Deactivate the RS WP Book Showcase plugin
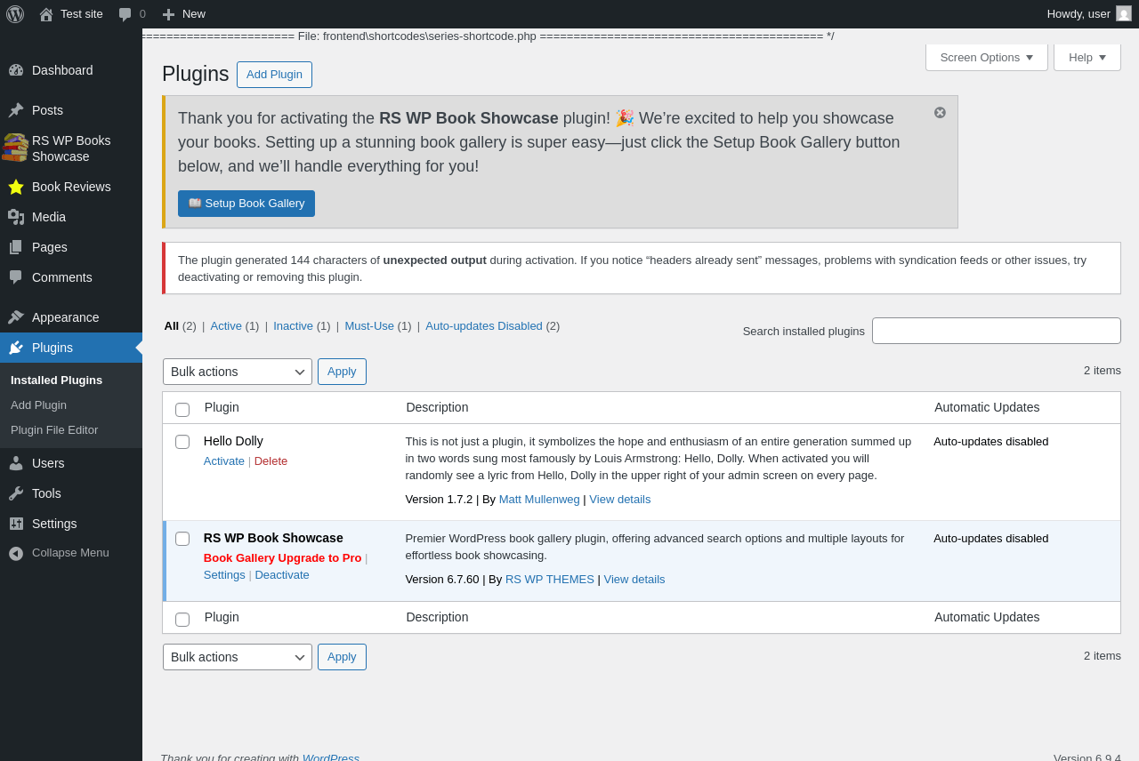Viewport: 1139px width, 761px height. click(x=282, y=575)
